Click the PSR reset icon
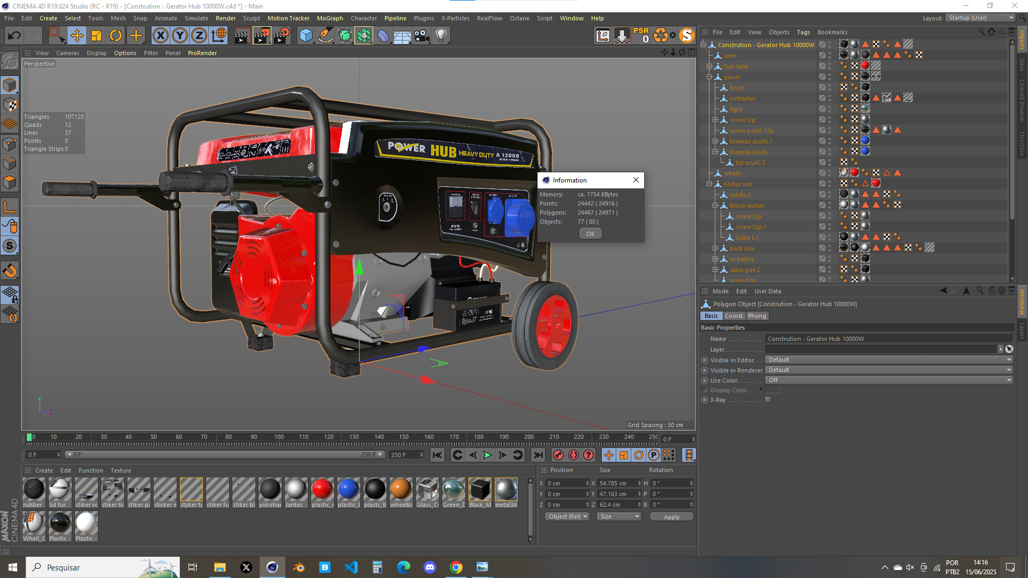The width and height of the screenshot is (1028, 578). 641,35
